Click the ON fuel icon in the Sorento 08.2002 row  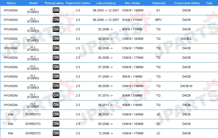click(56, 114)
